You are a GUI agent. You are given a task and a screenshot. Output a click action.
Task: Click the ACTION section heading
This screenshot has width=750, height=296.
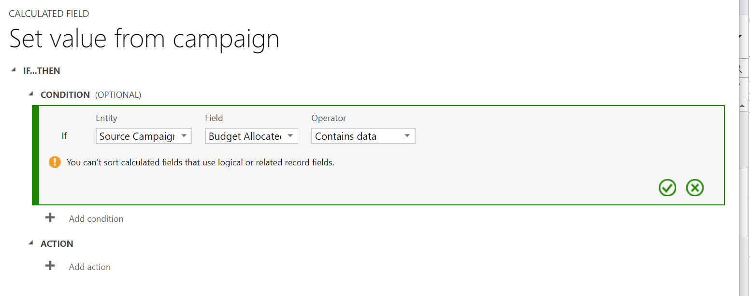pos(57,244)
